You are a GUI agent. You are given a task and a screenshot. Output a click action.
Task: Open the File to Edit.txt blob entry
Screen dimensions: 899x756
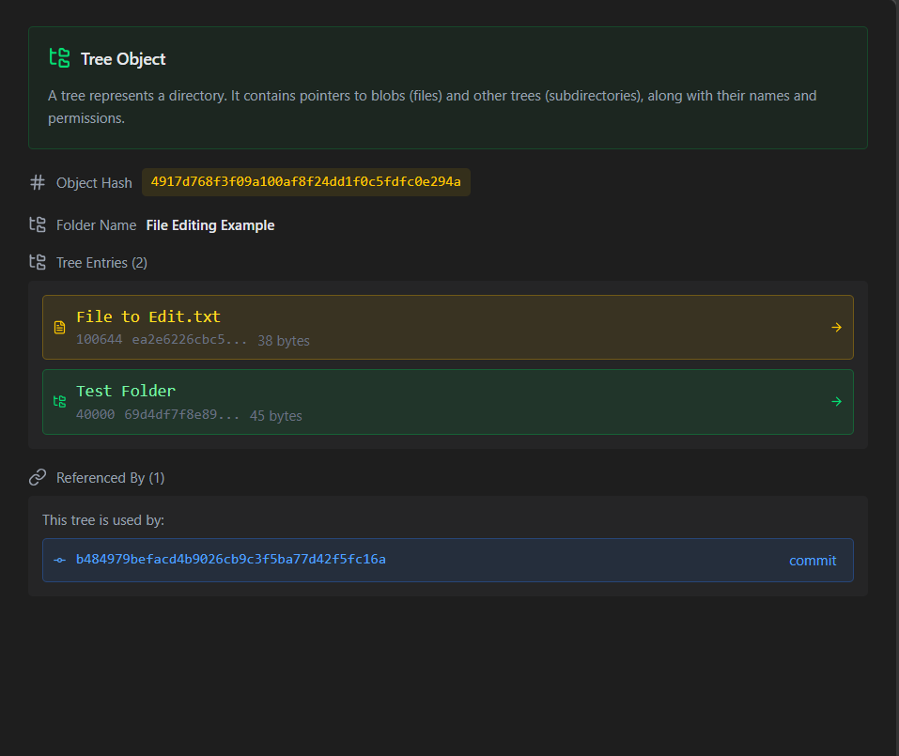tap(448, 327)
